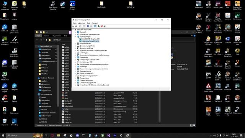Expand the Bluetooth category
The image size is (245, 138).
(75, 32)
